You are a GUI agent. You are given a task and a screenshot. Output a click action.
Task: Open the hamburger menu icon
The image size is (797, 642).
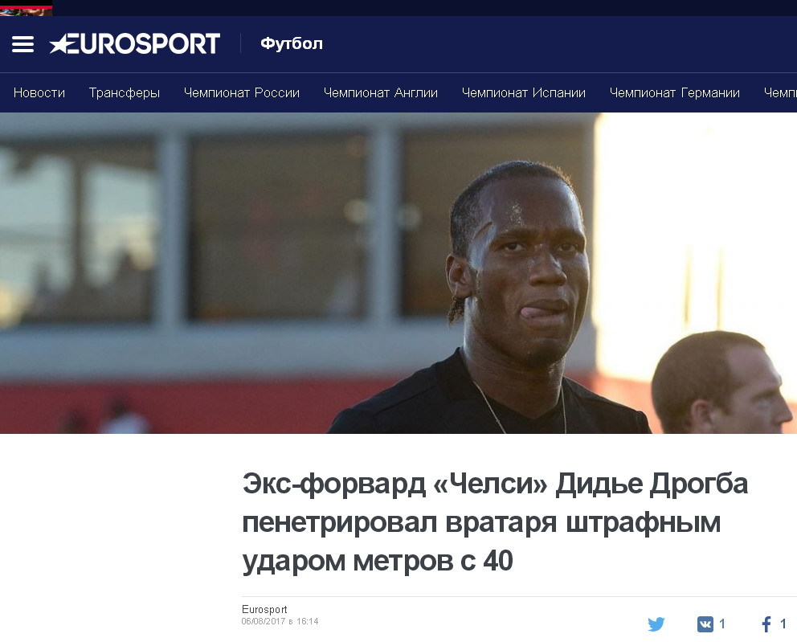22,44
